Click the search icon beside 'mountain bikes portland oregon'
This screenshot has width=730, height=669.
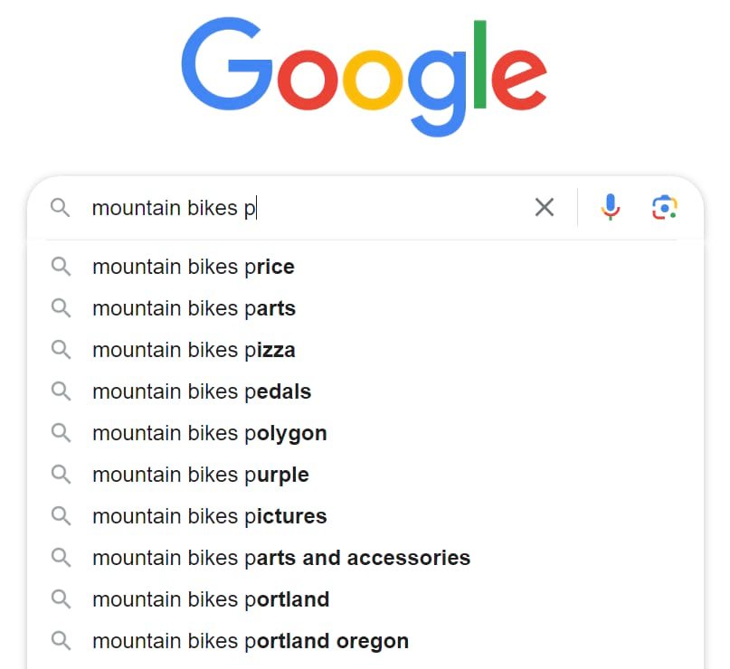point(62,641)
